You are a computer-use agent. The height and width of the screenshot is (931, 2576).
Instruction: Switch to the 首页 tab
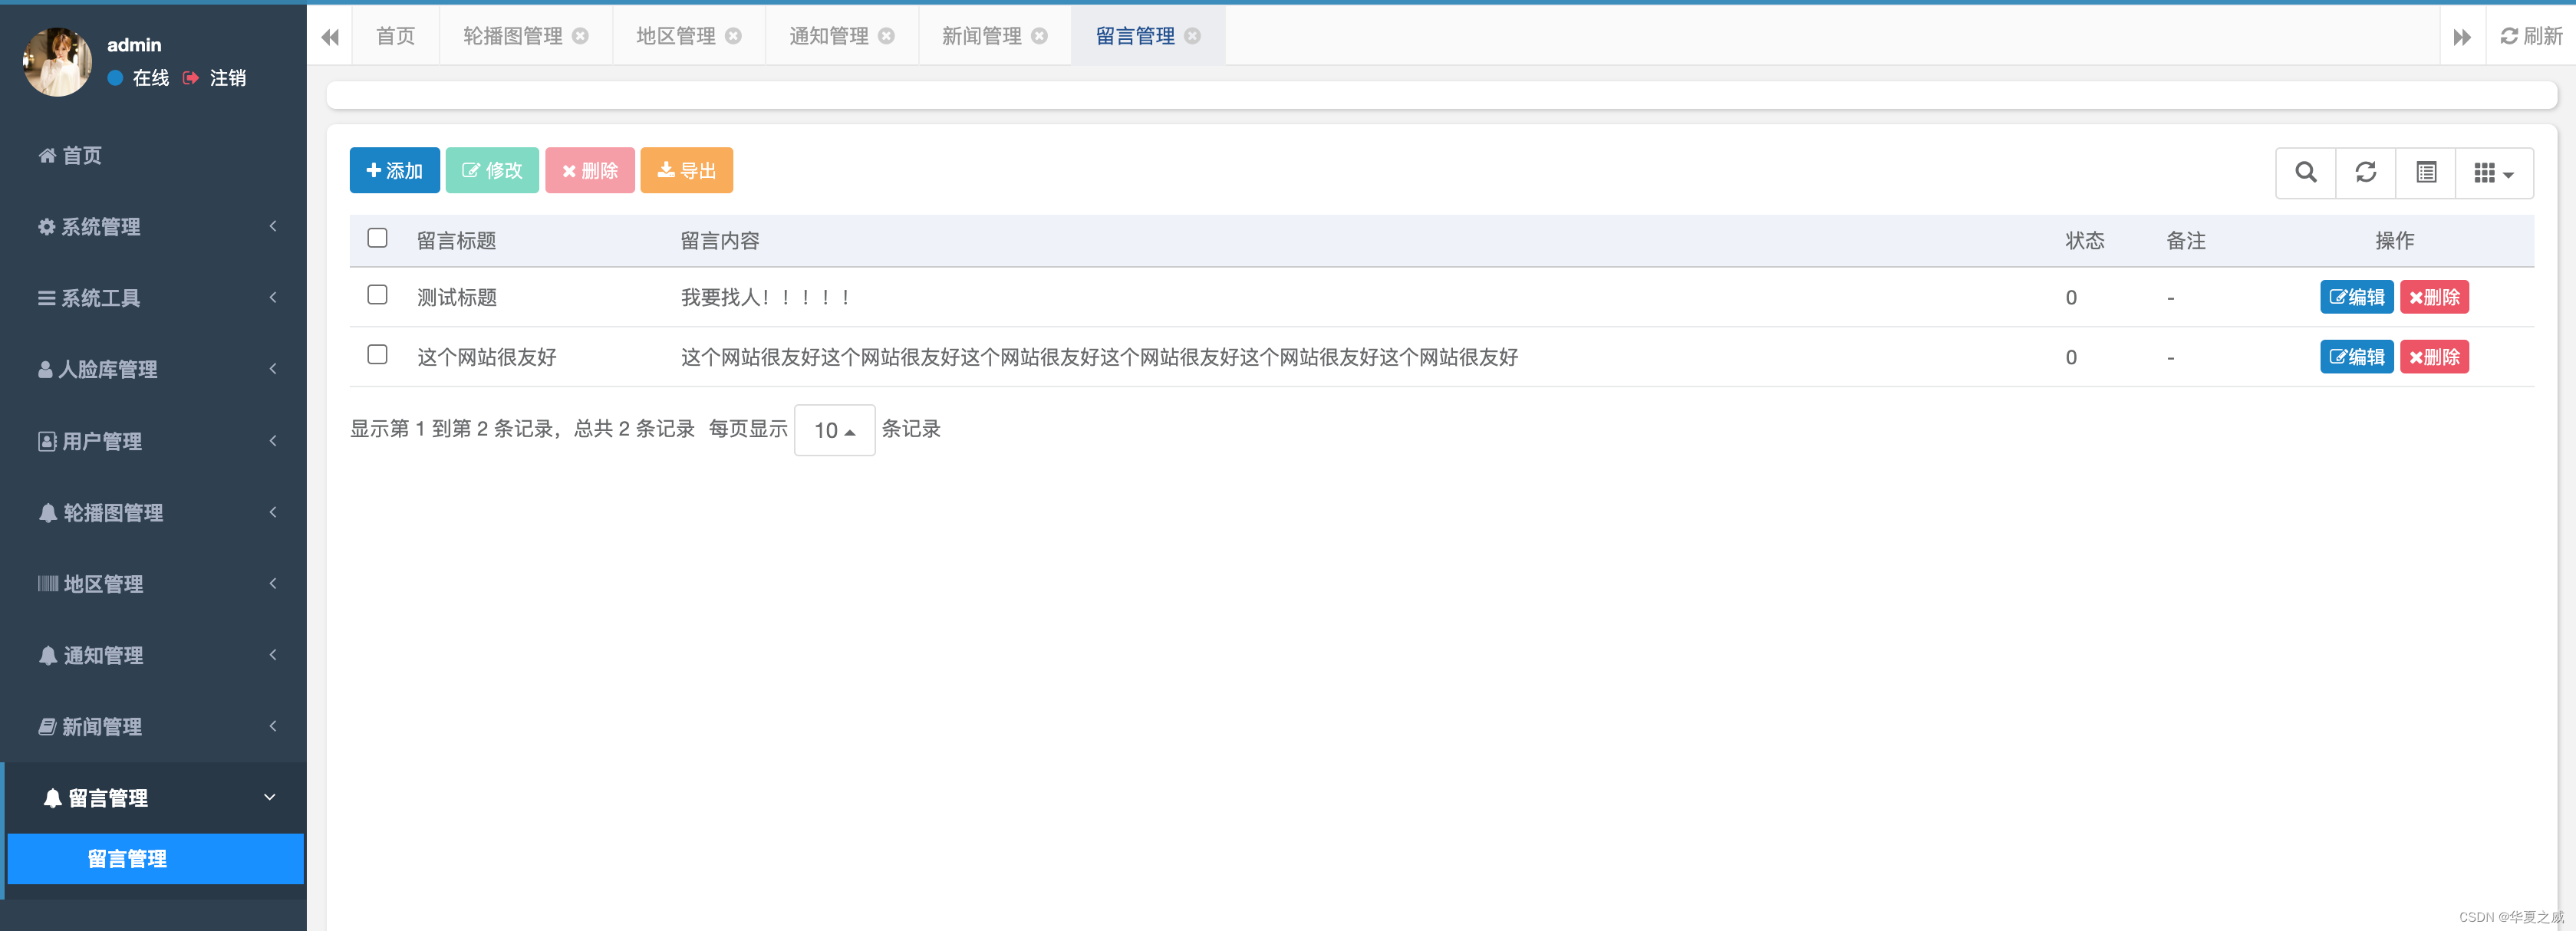pos(395,36)
